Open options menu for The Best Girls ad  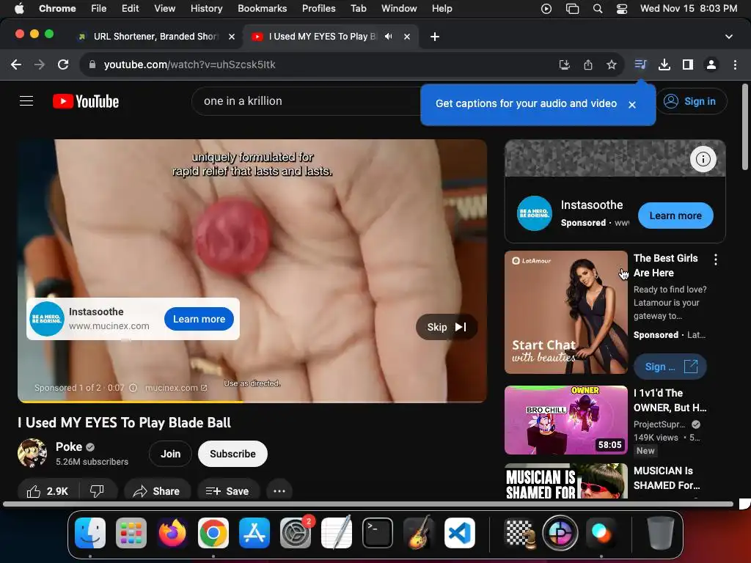[x=716, y=260]
